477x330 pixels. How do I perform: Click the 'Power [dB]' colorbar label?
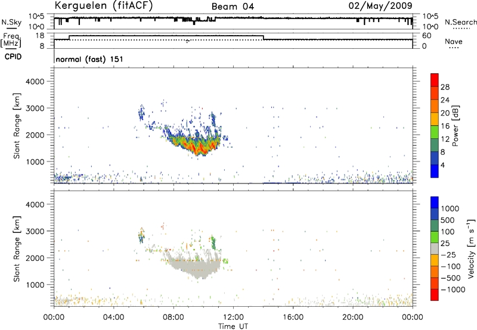tap(456, 126)
